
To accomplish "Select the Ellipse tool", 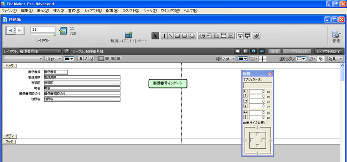I will [x=192, y=36].
